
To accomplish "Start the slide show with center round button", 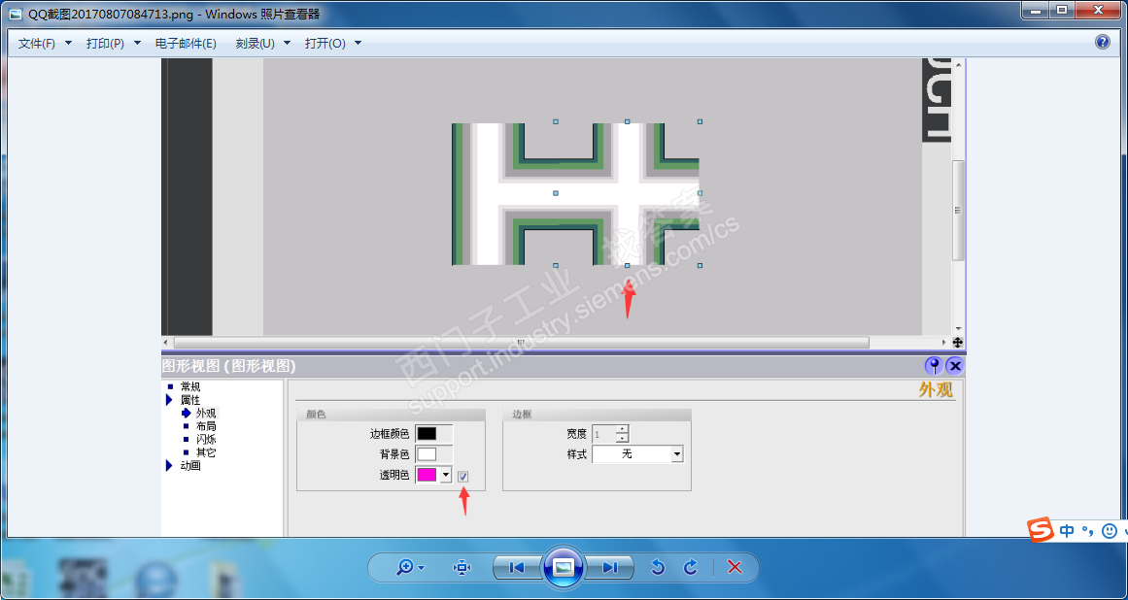I will point(564,568).
